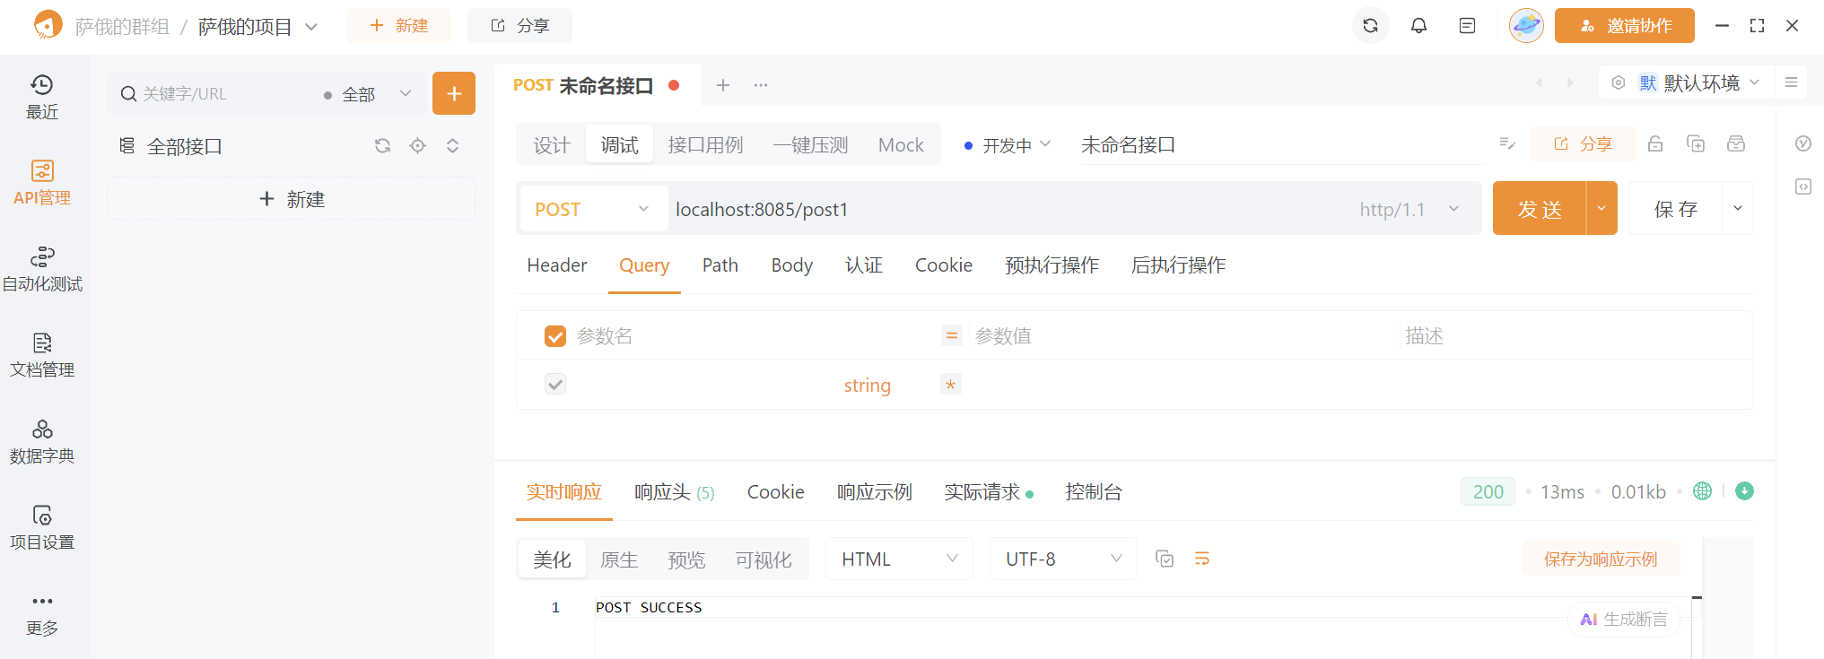This screenshot has height=659, width=1824.
Task: Click the lock icon beside share button
Action: click(x=1655, y=144)
